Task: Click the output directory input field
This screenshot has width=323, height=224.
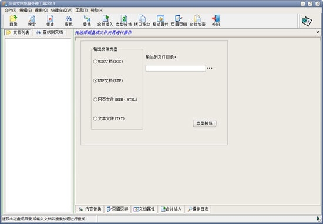Action: [176, 68]
